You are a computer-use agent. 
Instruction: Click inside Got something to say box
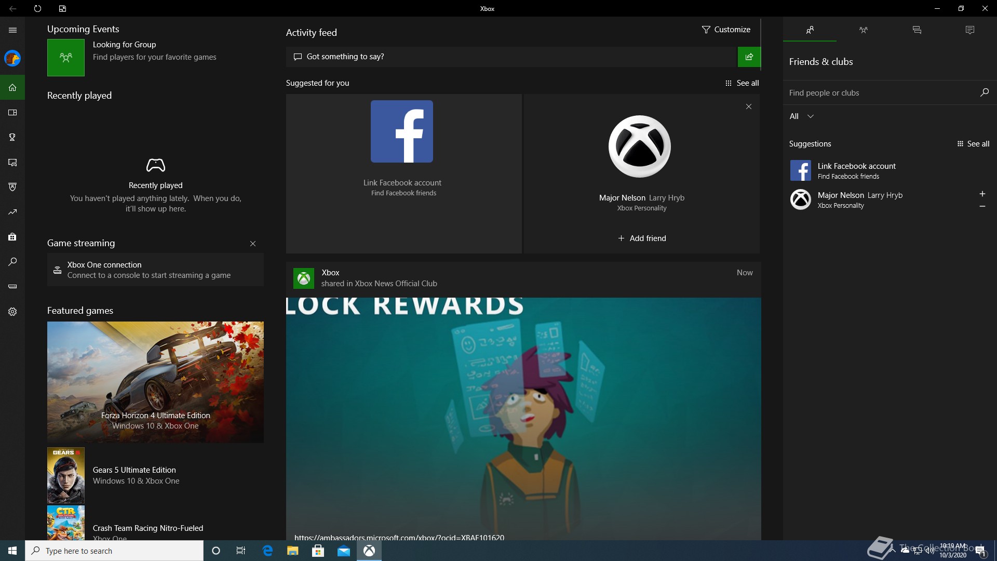pyautogui.click(x=511, y=57)
